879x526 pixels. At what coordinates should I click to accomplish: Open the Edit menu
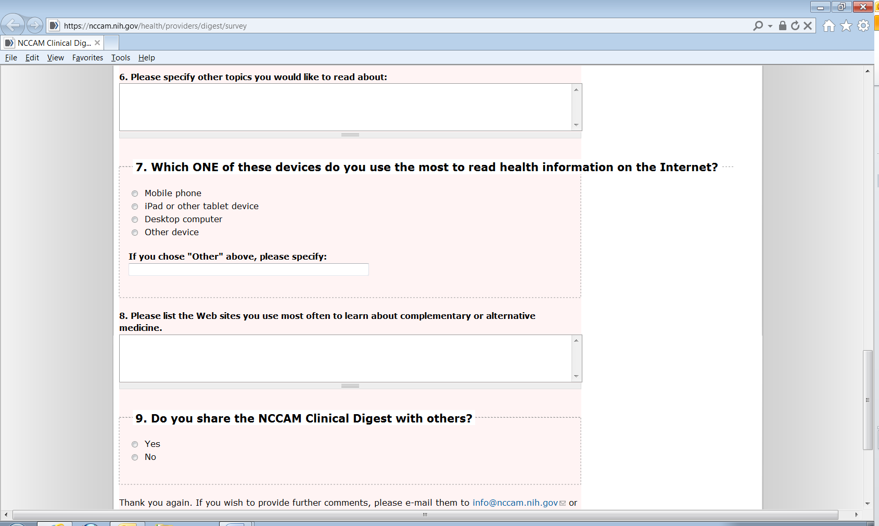(32, 58)
